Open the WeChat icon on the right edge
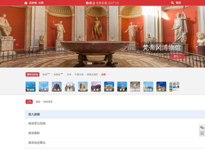The image size is (205, 154). point(202,128)
